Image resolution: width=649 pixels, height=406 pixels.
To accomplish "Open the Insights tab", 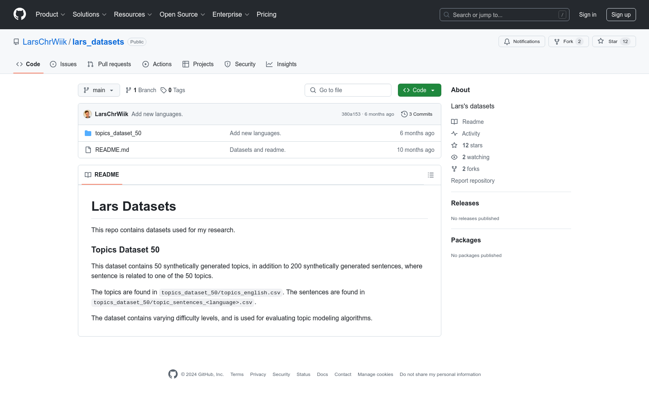I will coord(281,64).
